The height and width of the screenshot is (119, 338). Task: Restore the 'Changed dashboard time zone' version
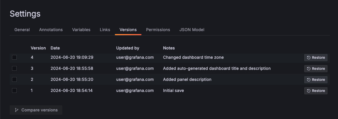click(316, 58)
